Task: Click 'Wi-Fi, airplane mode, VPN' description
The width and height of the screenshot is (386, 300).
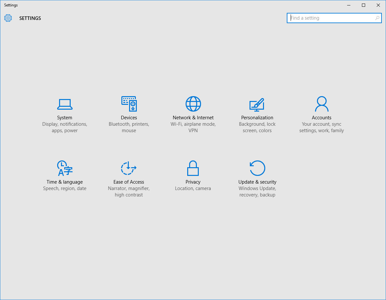Action: coord(193,127)
